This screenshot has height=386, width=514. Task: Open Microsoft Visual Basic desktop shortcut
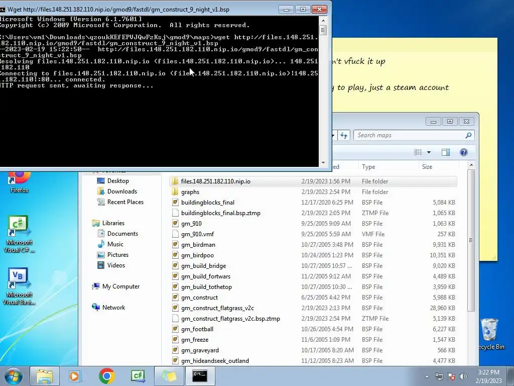[19, 286]
